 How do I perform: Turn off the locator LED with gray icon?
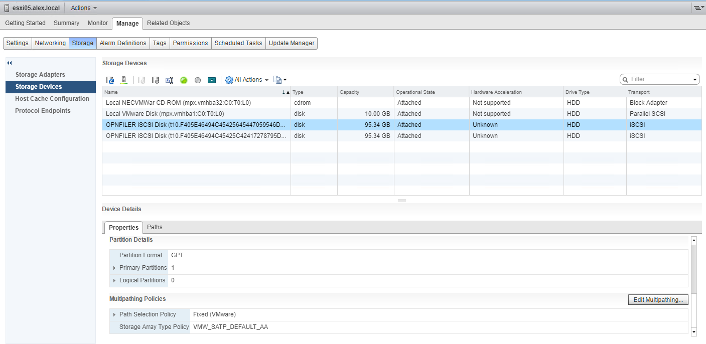tap(198, 80)
